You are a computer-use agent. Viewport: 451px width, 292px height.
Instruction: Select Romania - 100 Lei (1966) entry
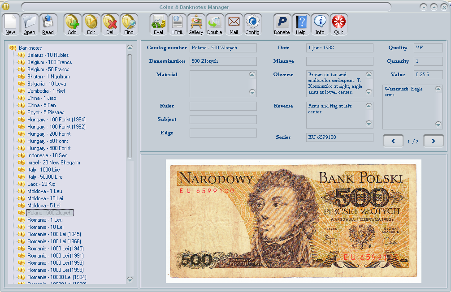54,241
